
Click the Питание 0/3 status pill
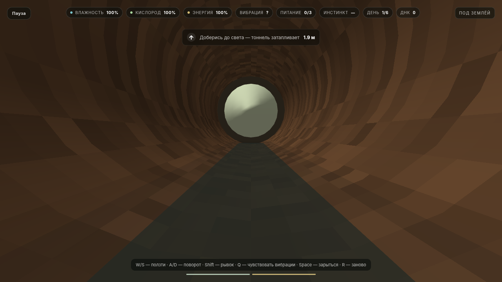coord(296,13)
